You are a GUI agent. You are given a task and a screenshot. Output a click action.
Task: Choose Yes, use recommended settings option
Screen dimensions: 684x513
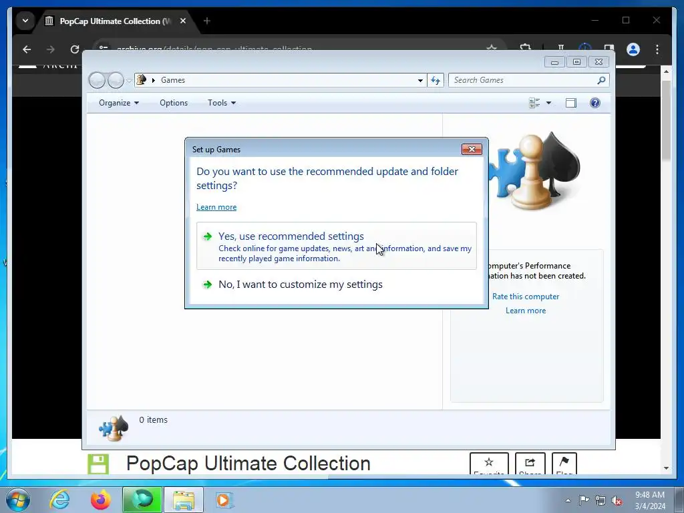(x=337, y=246)
